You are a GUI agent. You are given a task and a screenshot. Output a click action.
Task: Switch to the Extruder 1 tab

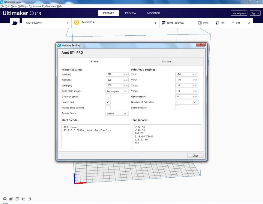pyautogui.click(x=168, y=61)
